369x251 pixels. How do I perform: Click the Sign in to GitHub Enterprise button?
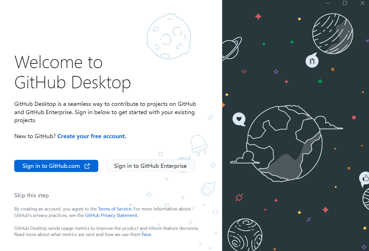click(150, 166)
